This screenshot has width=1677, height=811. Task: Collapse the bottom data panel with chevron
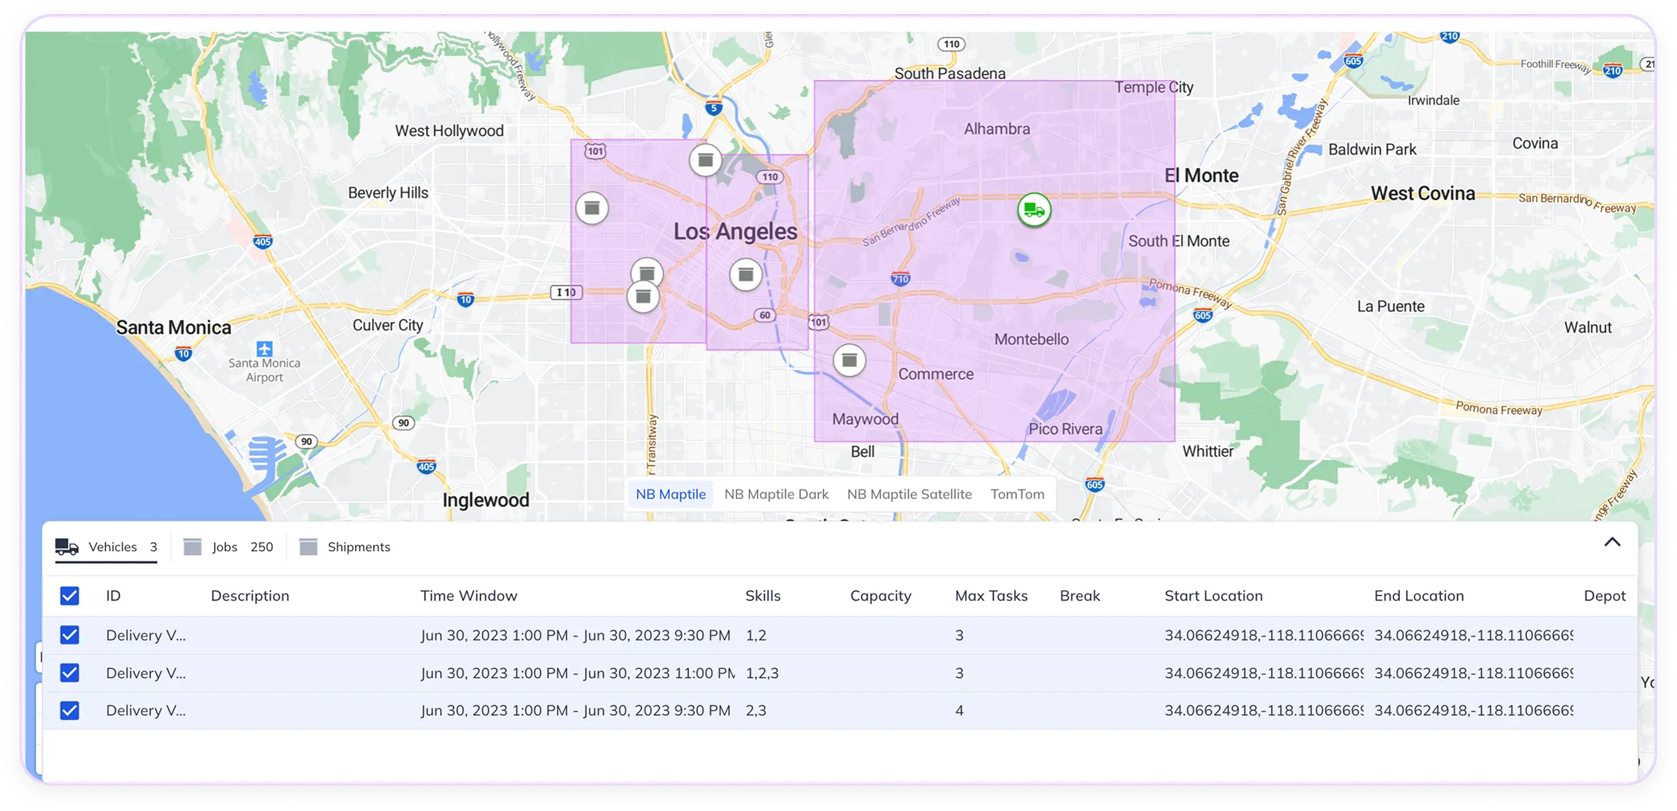click(1612, 542)
